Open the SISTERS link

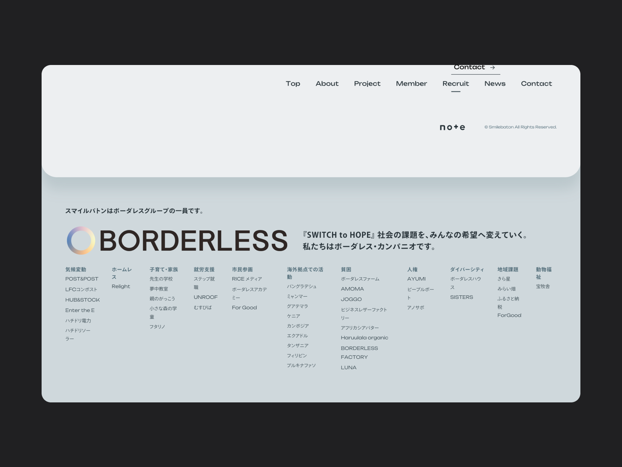pyautogui.click(x=461, y=297)
